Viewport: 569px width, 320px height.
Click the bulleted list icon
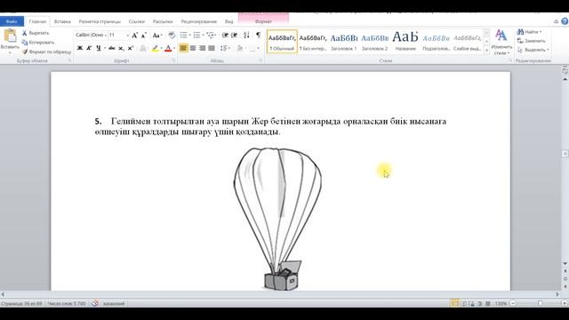(x=184, y=36)
